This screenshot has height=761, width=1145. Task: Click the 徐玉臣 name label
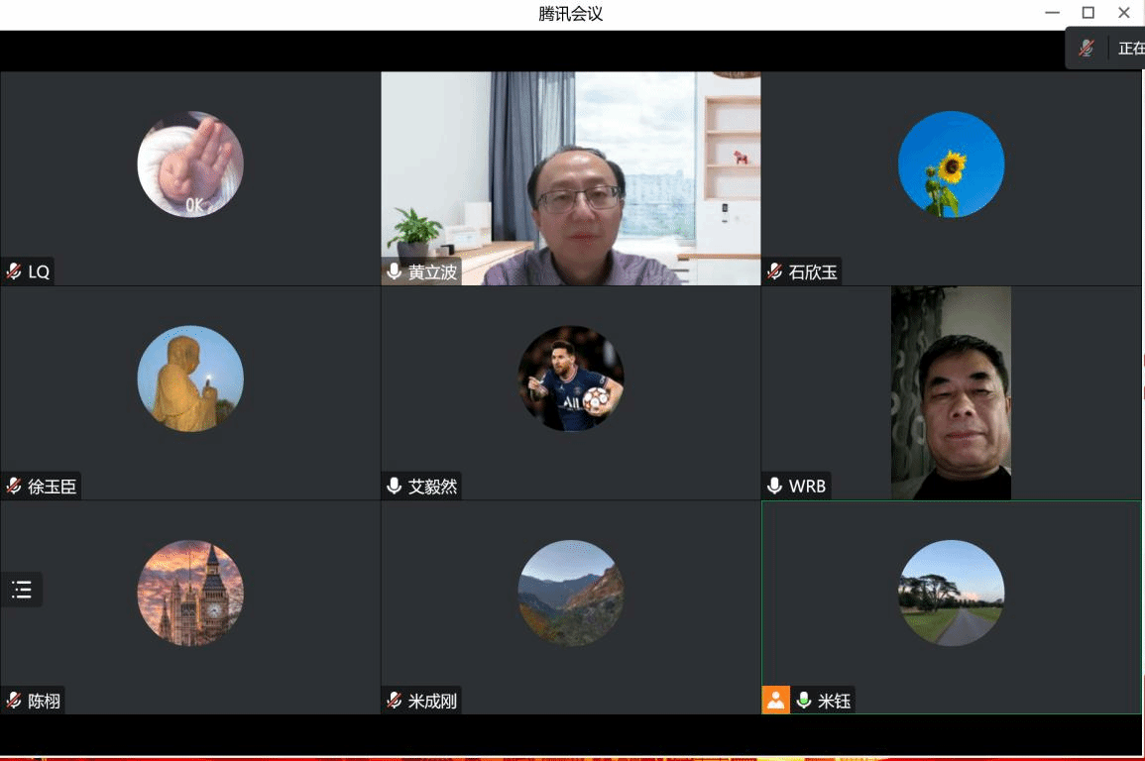52,487
